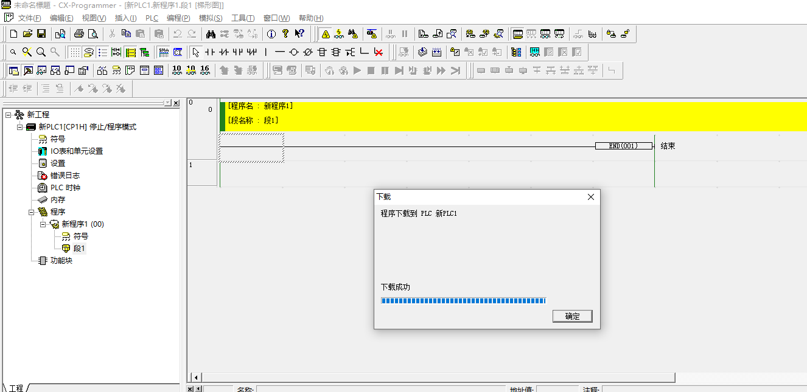Screen dimensions: 807x392
Task: Click the download progress bar
Action: 463,301
